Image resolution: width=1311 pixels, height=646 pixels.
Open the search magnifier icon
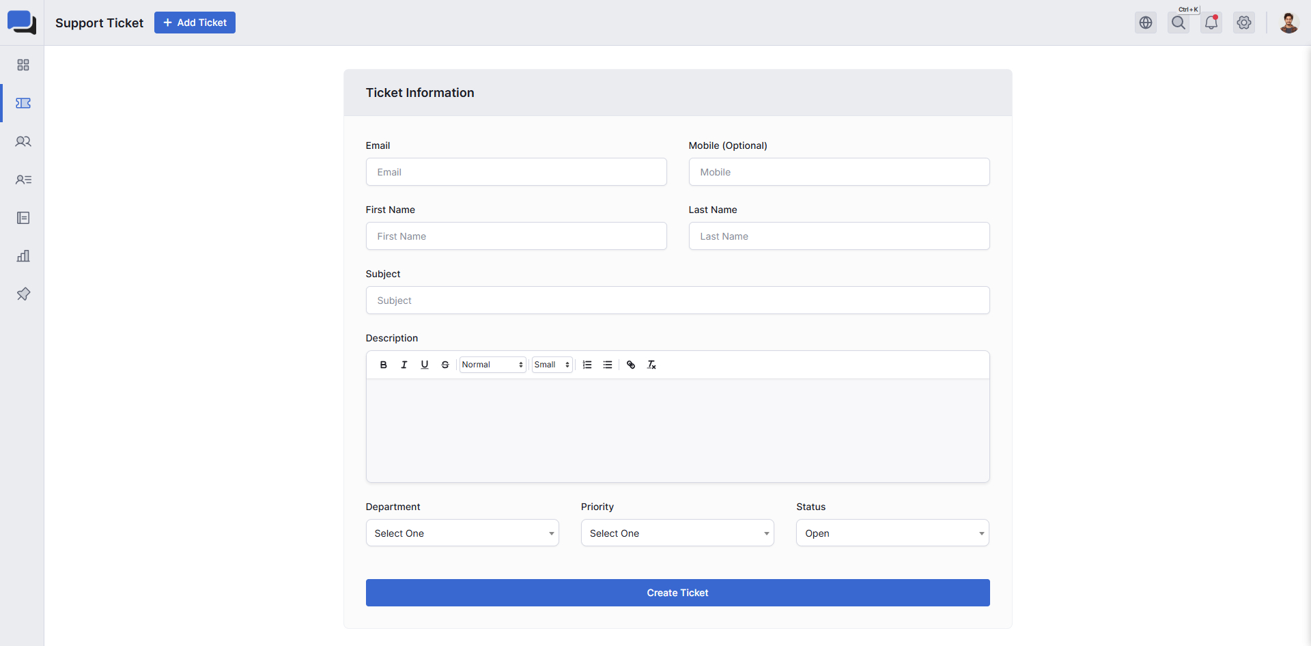(1179, 23)
